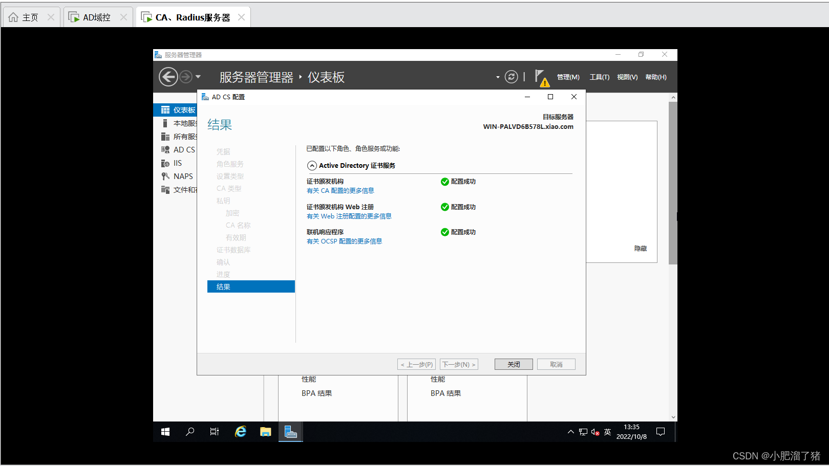This screenshot has width=829, height=466.
Task: Click the 英 input method indicator
Action: (607, 432)
